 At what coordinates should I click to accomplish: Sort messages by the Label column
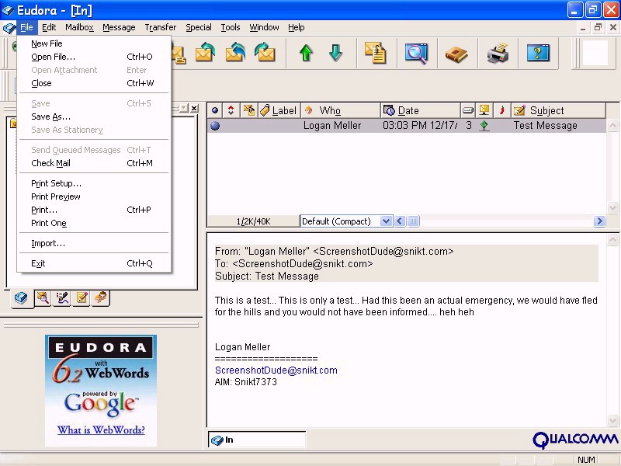[279, 110]
